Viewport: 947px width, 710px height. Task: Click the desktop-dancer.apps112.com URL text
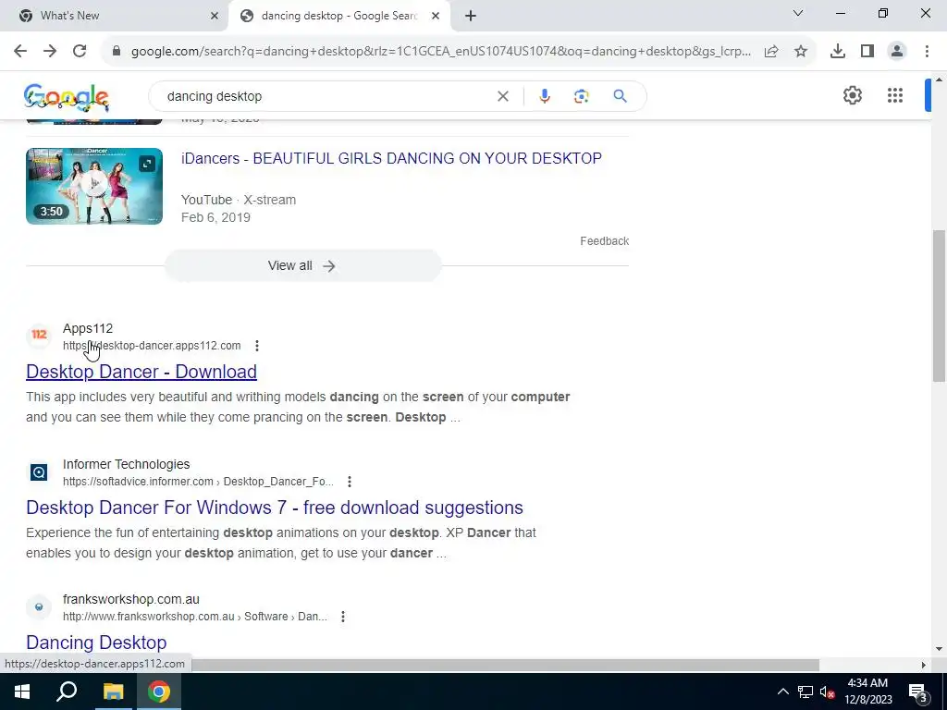[x=152, y=346]
